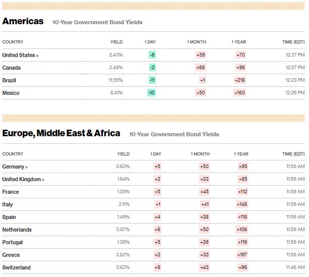Click the Americas YIELD column header
Screen dimensions: 309x277
(116, 42)
